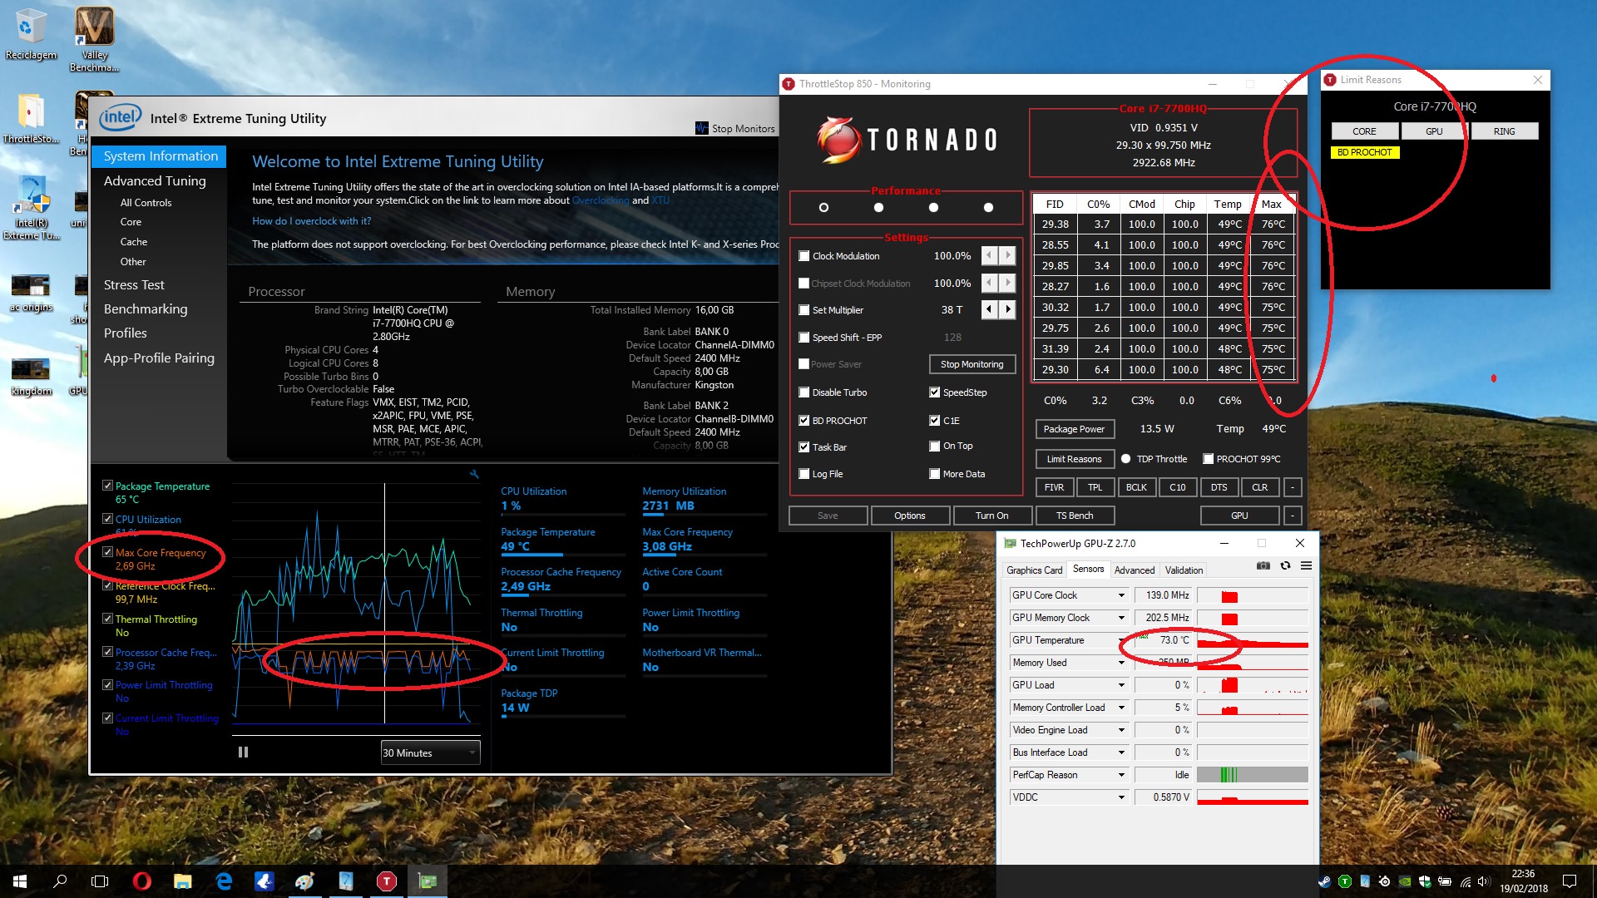This screenshot has width=1597, height=898.
Task: Open Advanced Tuning in XTU sidebar
Action: 155,180
